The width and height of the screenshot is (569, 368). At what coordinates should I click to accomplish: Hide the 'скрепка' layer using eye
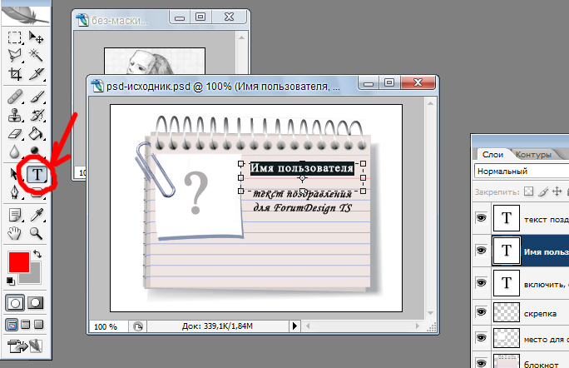coord(482,312)
